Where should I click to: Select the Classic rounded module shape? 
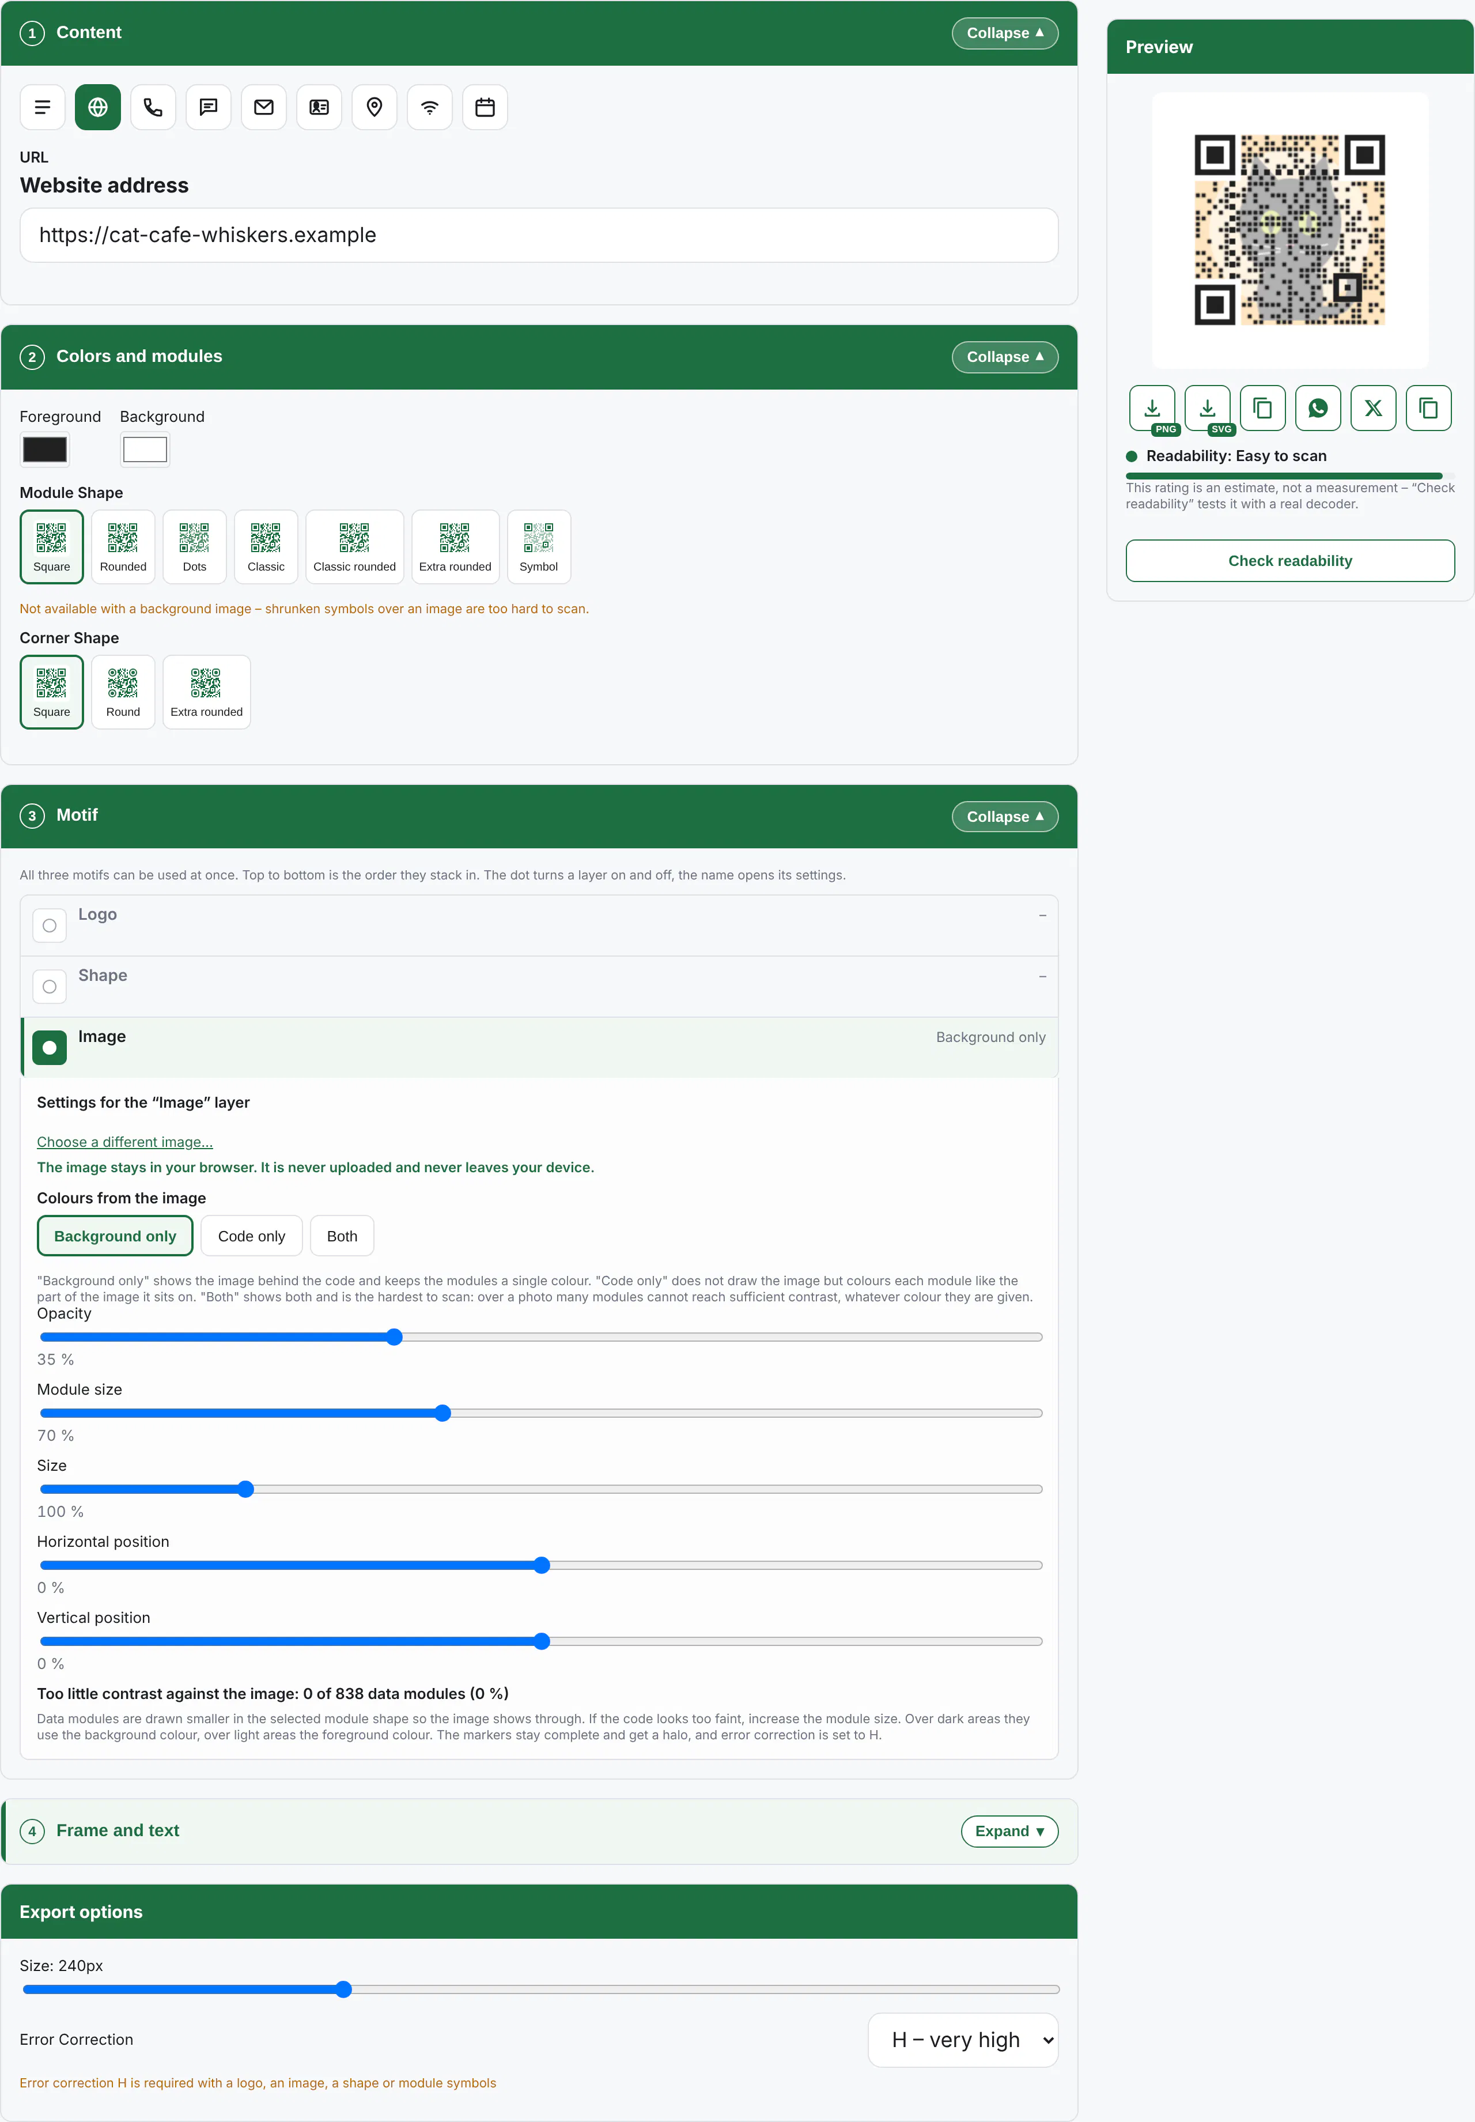coord(355,547)
